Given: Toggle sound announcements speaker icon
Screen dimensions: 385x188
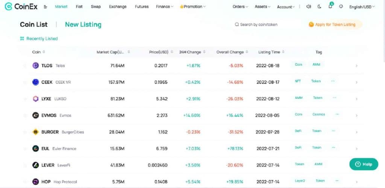Looking at the screenshot, I should pos(309,7).
